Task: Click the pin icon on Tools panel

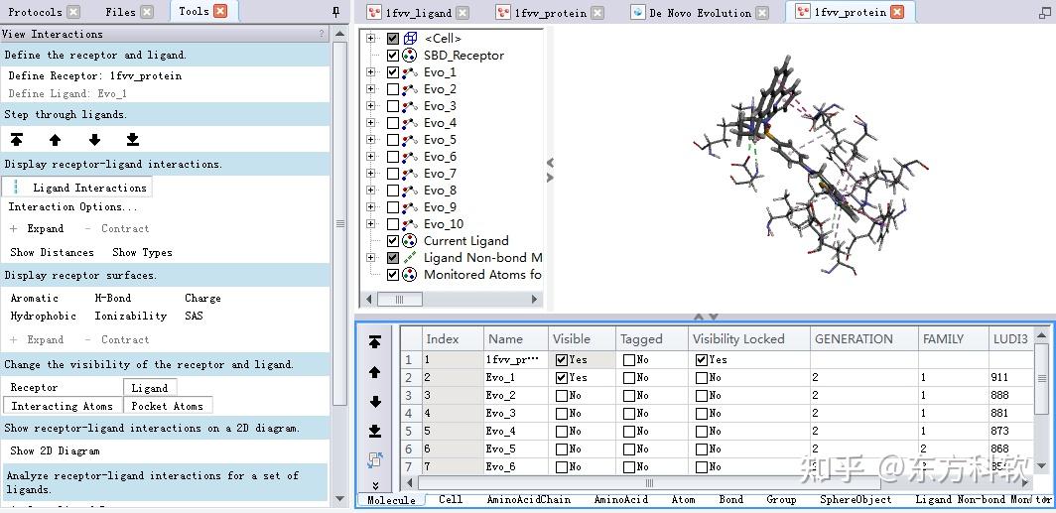Action: 336,12
